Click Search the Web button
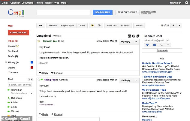 coord(127,12)
